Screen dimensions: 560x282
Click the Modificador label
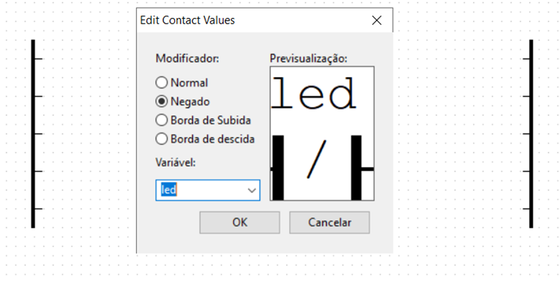tap(187, 58)
